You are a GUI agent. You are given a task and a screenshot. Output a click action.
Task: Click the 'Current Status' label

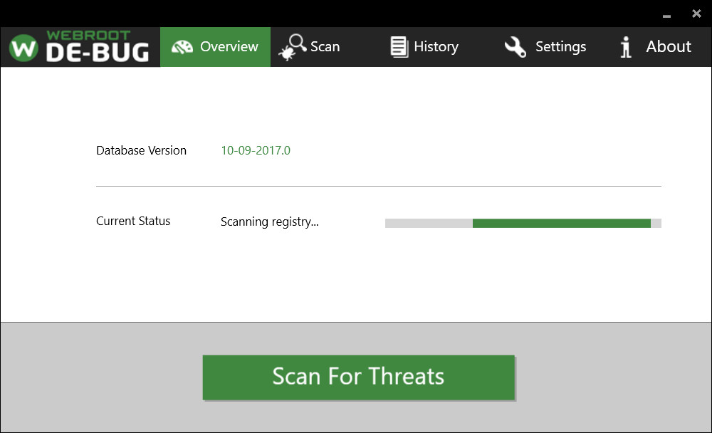click(133, 221)
